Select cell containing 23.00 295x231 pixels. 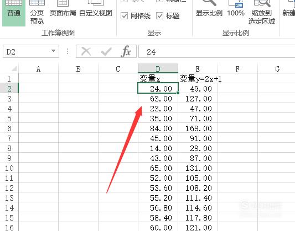158,109
